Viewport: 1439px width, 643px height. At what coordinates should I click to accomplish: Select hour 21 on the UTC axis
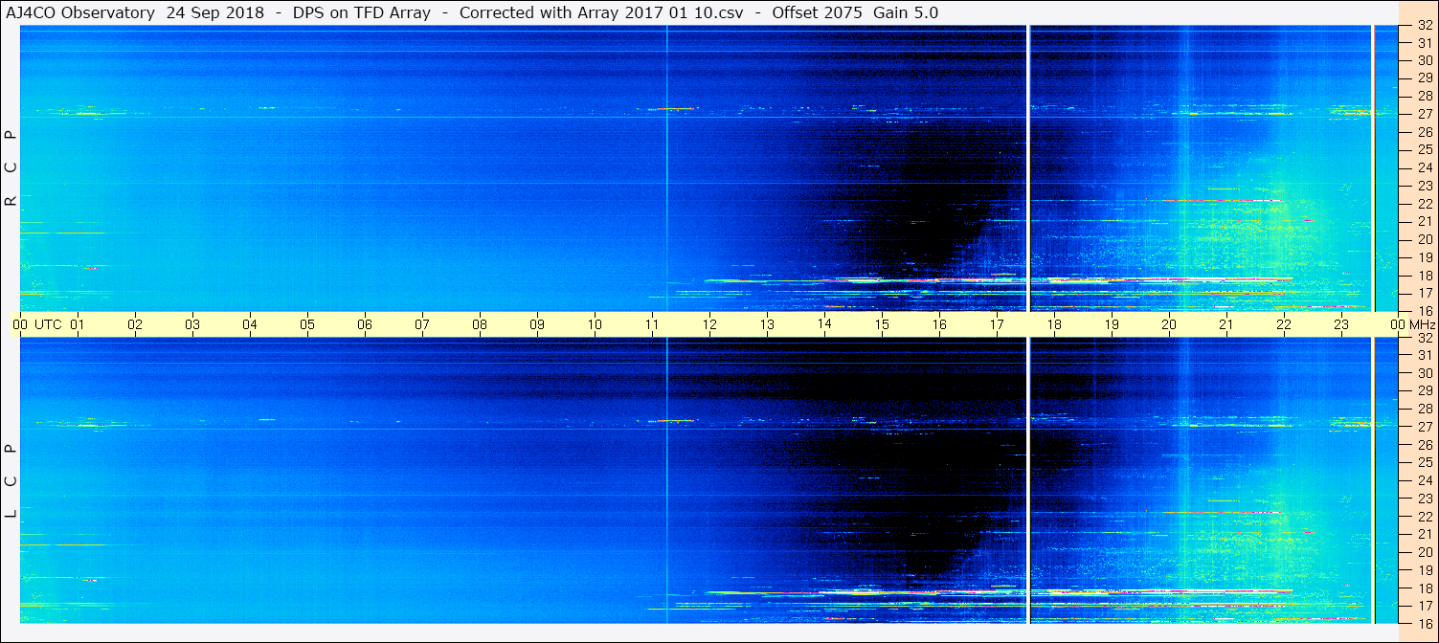coord(1226,324)
